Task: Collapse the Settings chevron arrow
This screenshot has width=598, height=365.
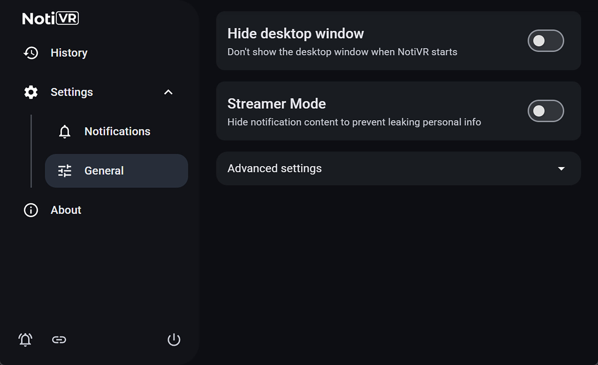Action: (168, 92)
